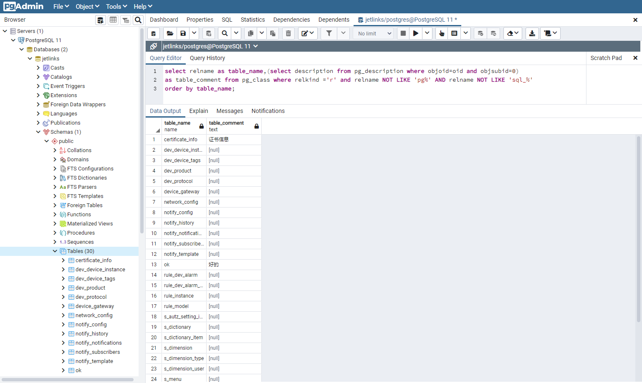Open the Edit pencil dropdown
Screen dimensions: 642x383
point(308,33)
